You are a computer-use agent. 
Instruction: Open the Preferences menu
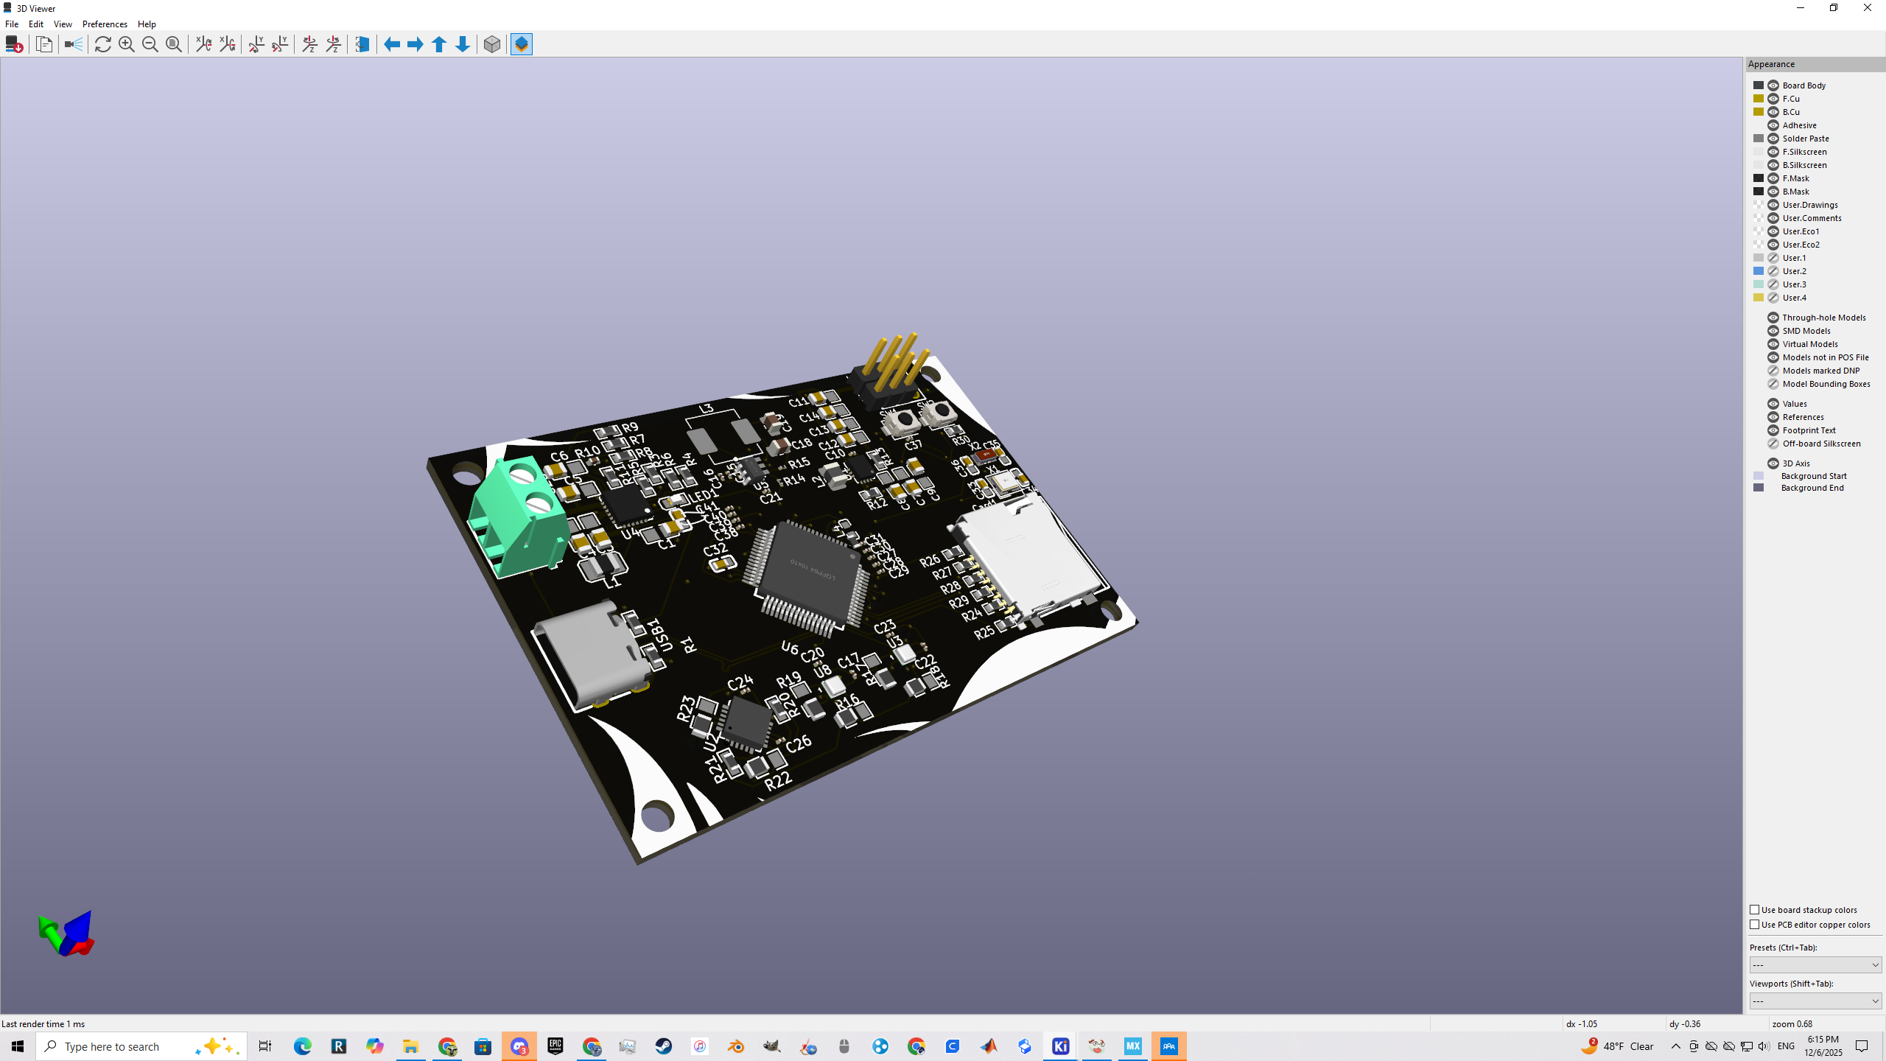[105, 24]
